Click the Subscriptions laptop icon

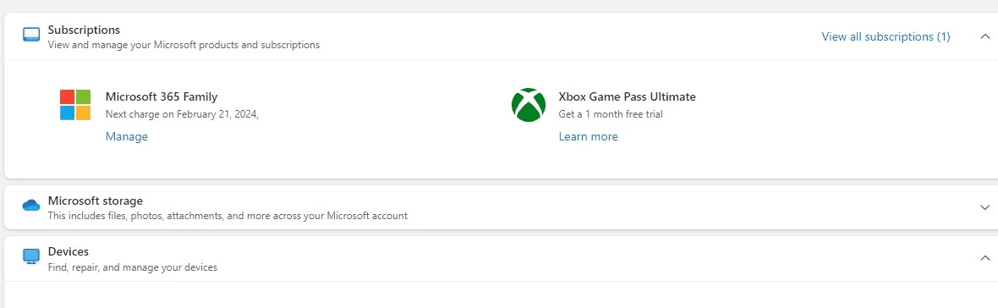(31, 35)
